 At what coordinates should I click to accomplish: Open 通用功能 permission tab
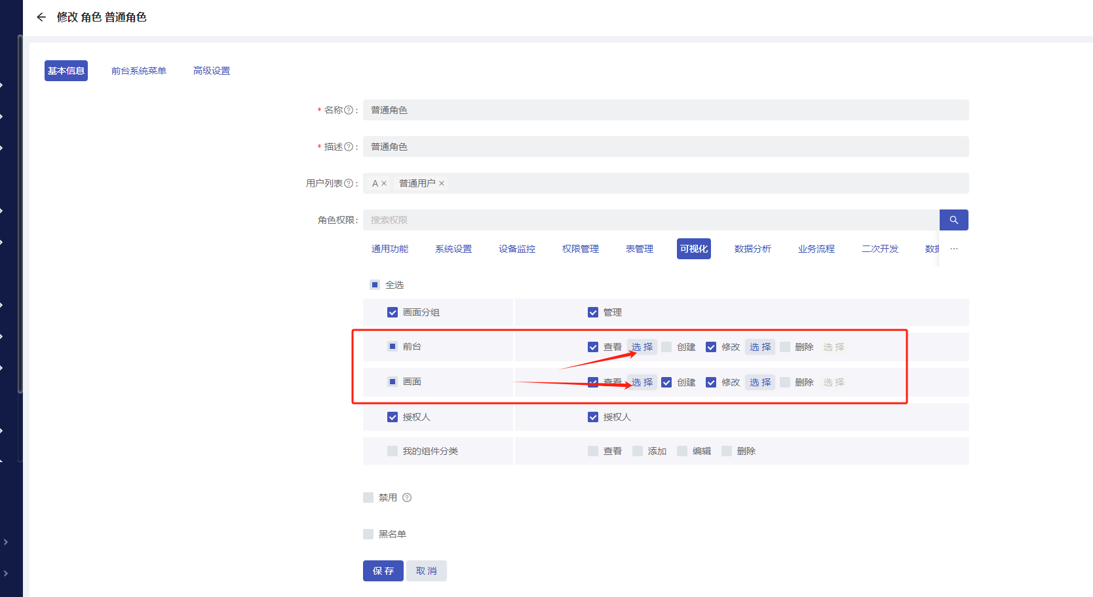click(x=390, y=249)
